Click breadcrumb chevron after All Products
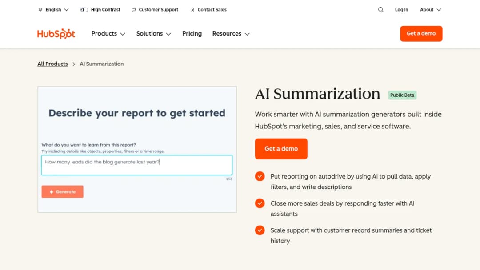The height and width of the screenshot is (270, 480). 74,64
